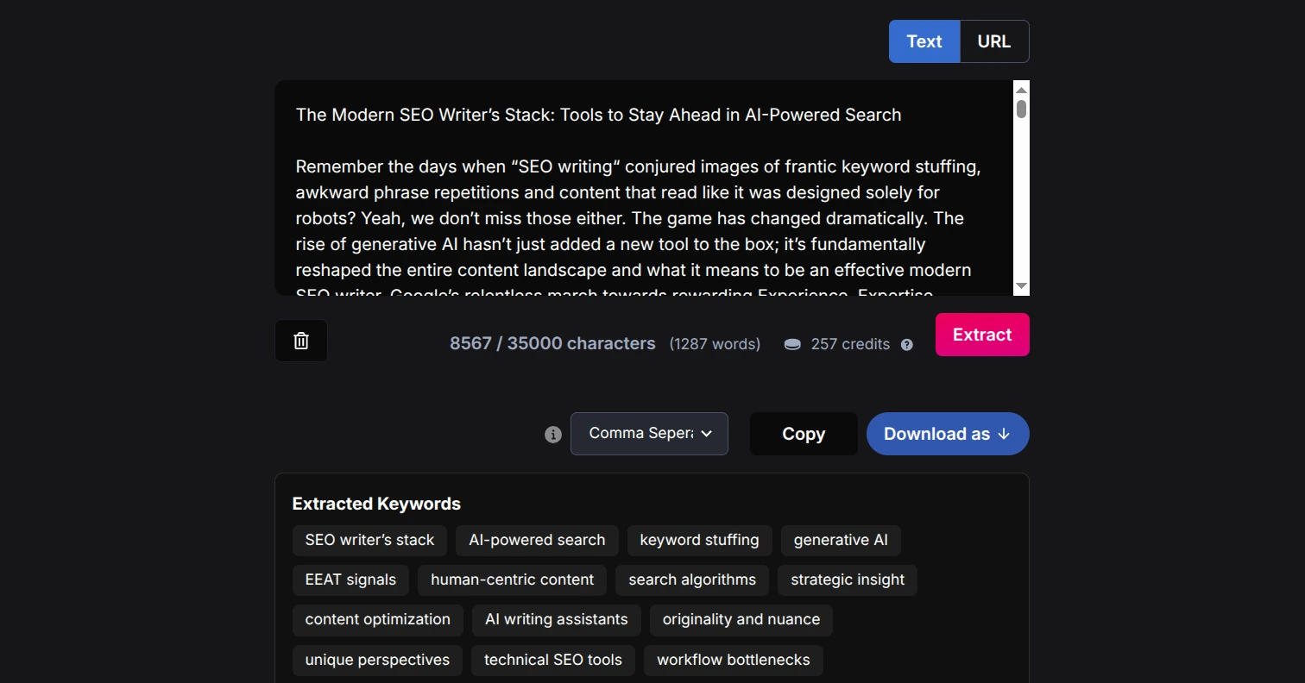This screenshot has width=1305, height=683.
Task: Click the 'workflow bottlenecks' keyword chip
Action: (x=733, y=660)
